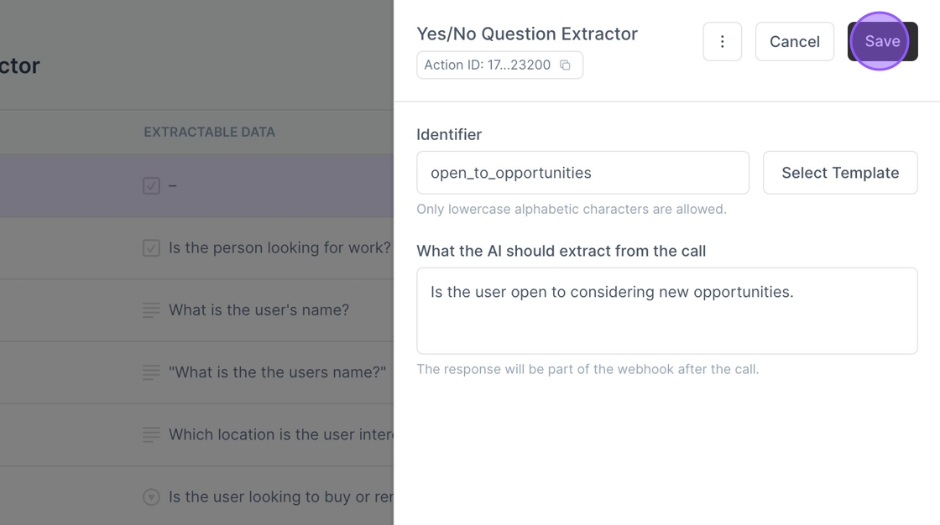Click the EXTRACTABLE DATA column header
The image size is (940, 525).
209,133
